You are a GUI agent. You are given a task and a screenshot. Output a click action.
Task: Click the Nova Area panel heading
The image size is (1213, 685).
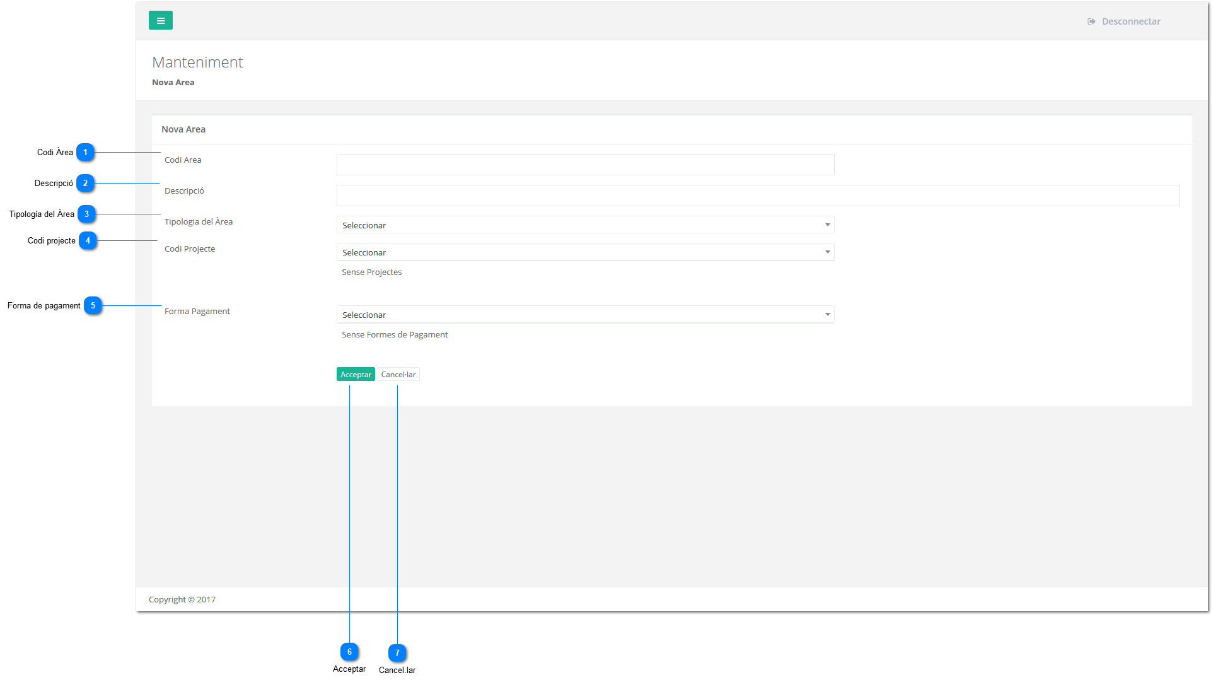[x=183, y=129]
